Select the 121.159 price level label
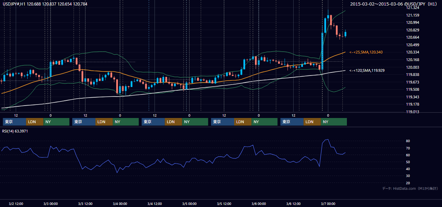Viewport: 442px width, 207px height. pos(412,15)
